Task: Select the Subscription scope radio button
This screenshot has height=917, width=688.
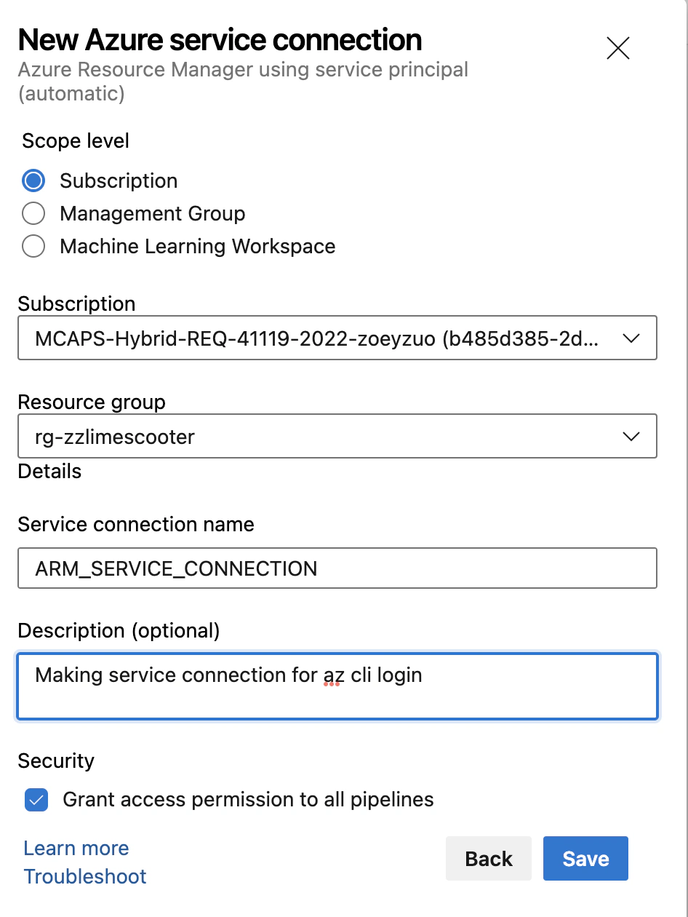Action: tap(33, 180)
